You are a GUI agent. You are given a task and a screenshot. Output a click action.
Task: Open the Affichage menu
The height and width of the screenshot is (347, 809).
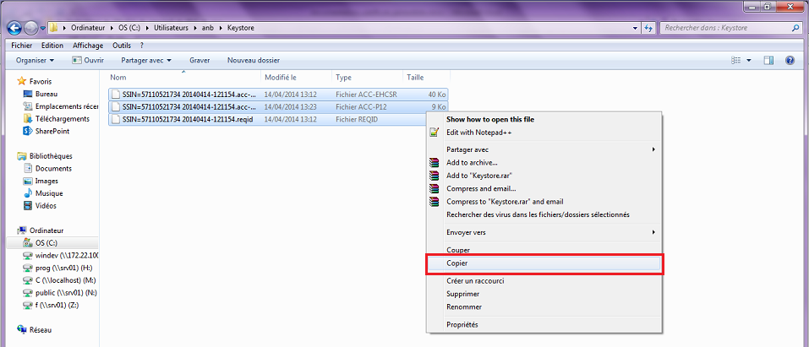coord(88,46)
